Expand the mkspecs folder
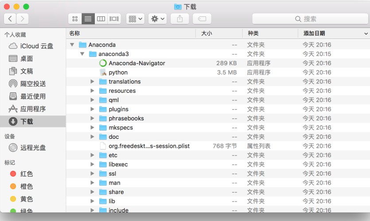 tap(92, 127)
